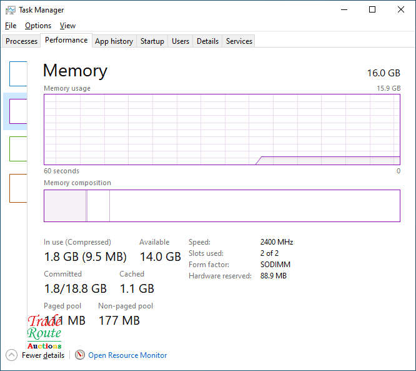Screen dimensions: 416x371
Task: Maximize the Task Manager window
Action: [372, 9]
